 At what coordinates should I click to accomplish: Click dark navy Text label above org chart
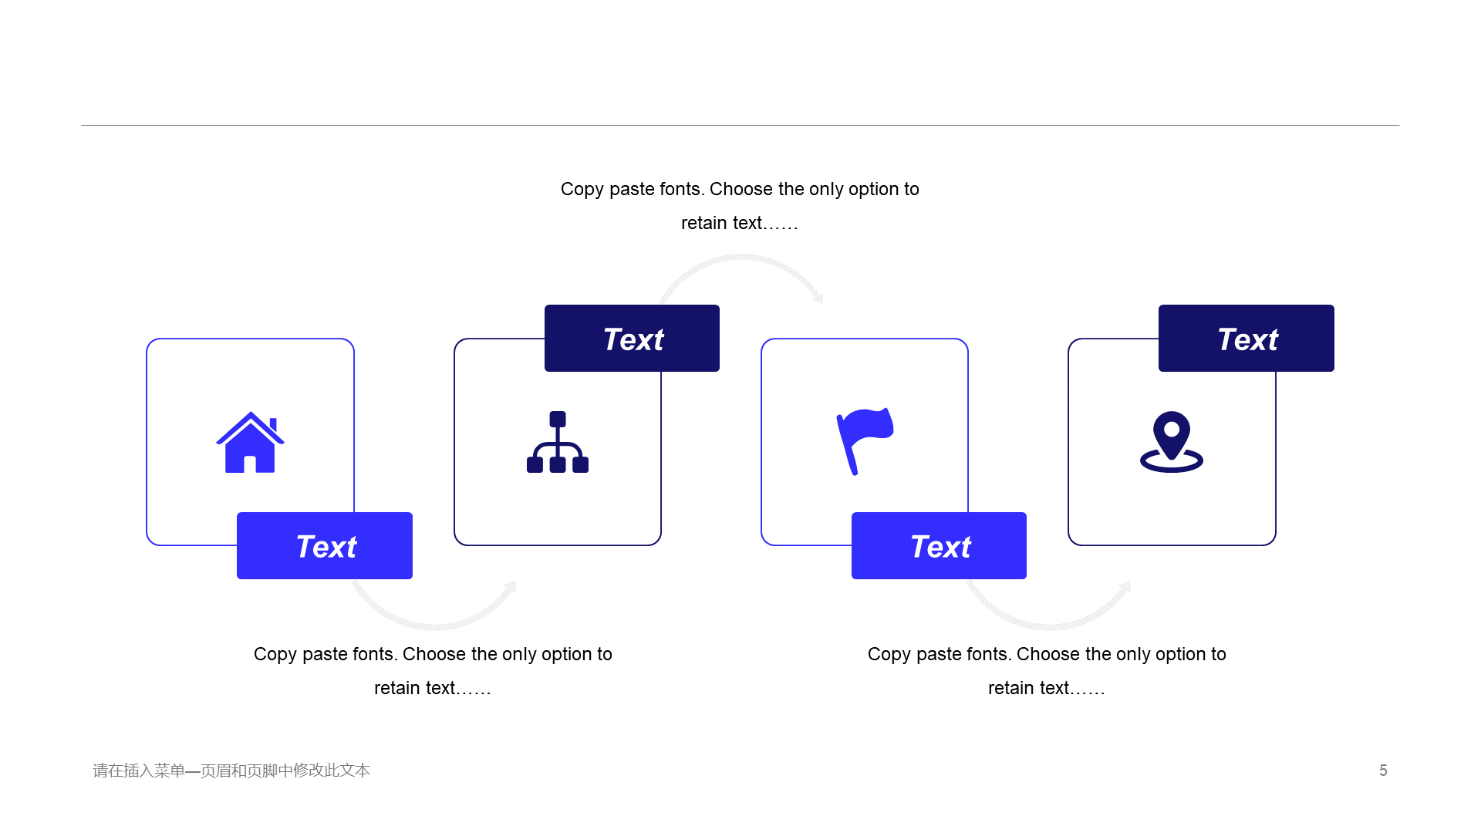pos(632,338)
